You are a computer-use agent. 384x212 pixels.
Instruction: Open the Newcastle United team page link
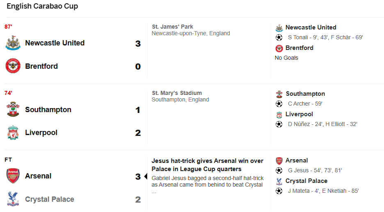(x=55, y=43)
